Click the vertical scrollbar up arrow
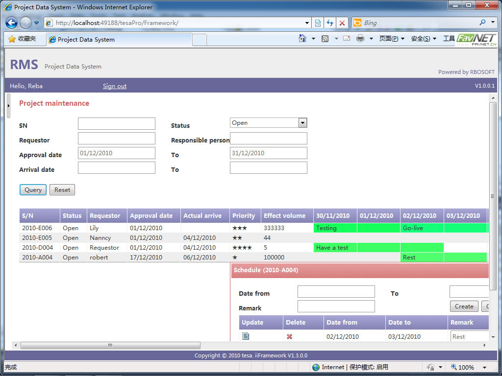 (x=493, y=98)
